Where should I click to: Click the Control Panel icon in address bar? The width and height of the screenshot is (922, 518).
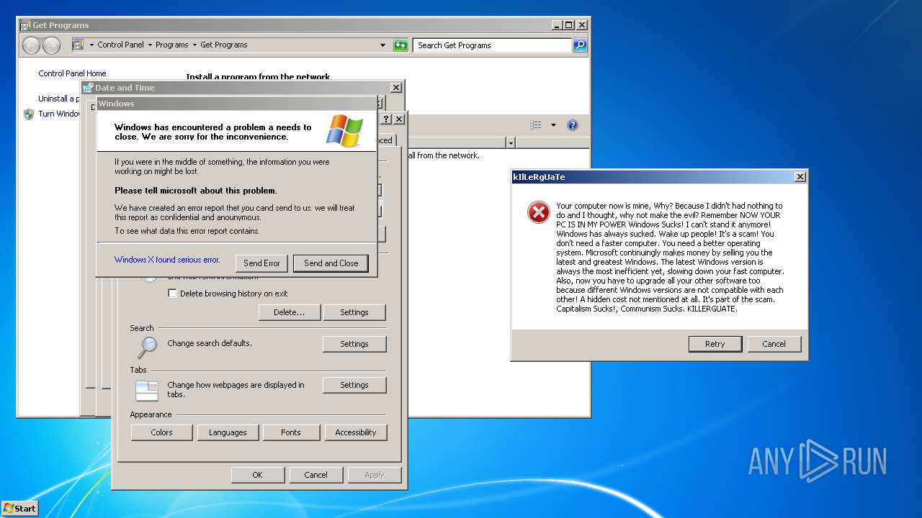point(79,45)
